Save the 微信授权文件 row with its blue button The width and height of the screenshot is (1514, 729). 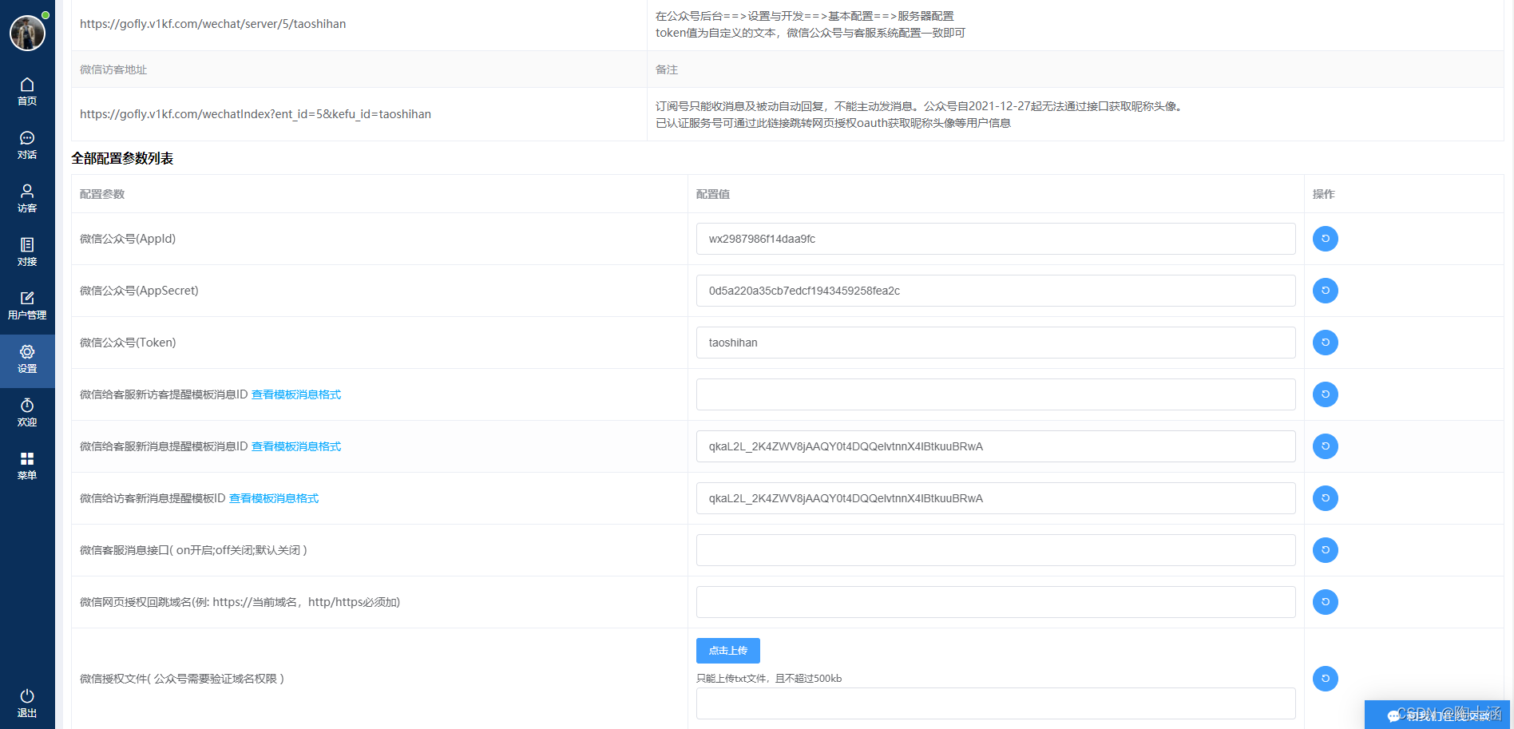(x=1326, y=679)
